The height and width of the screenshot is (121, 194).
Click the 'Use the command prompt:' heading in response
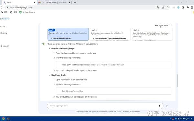tap(63, 48)
